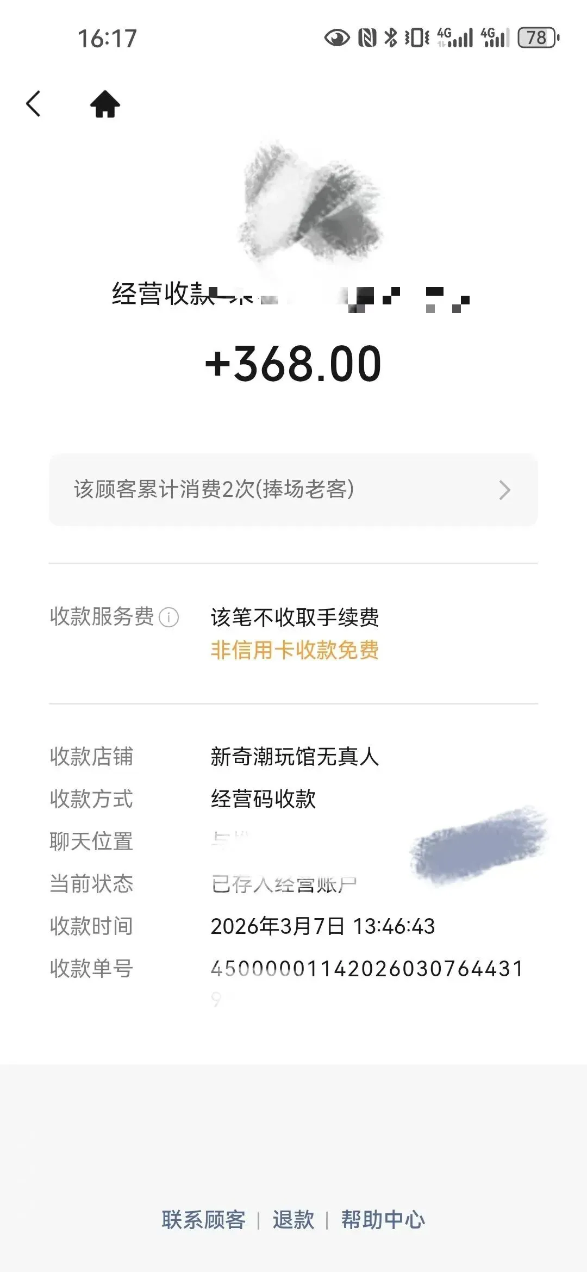Tap the back arrow icon

pyautogui.click(x=34, y=103)
